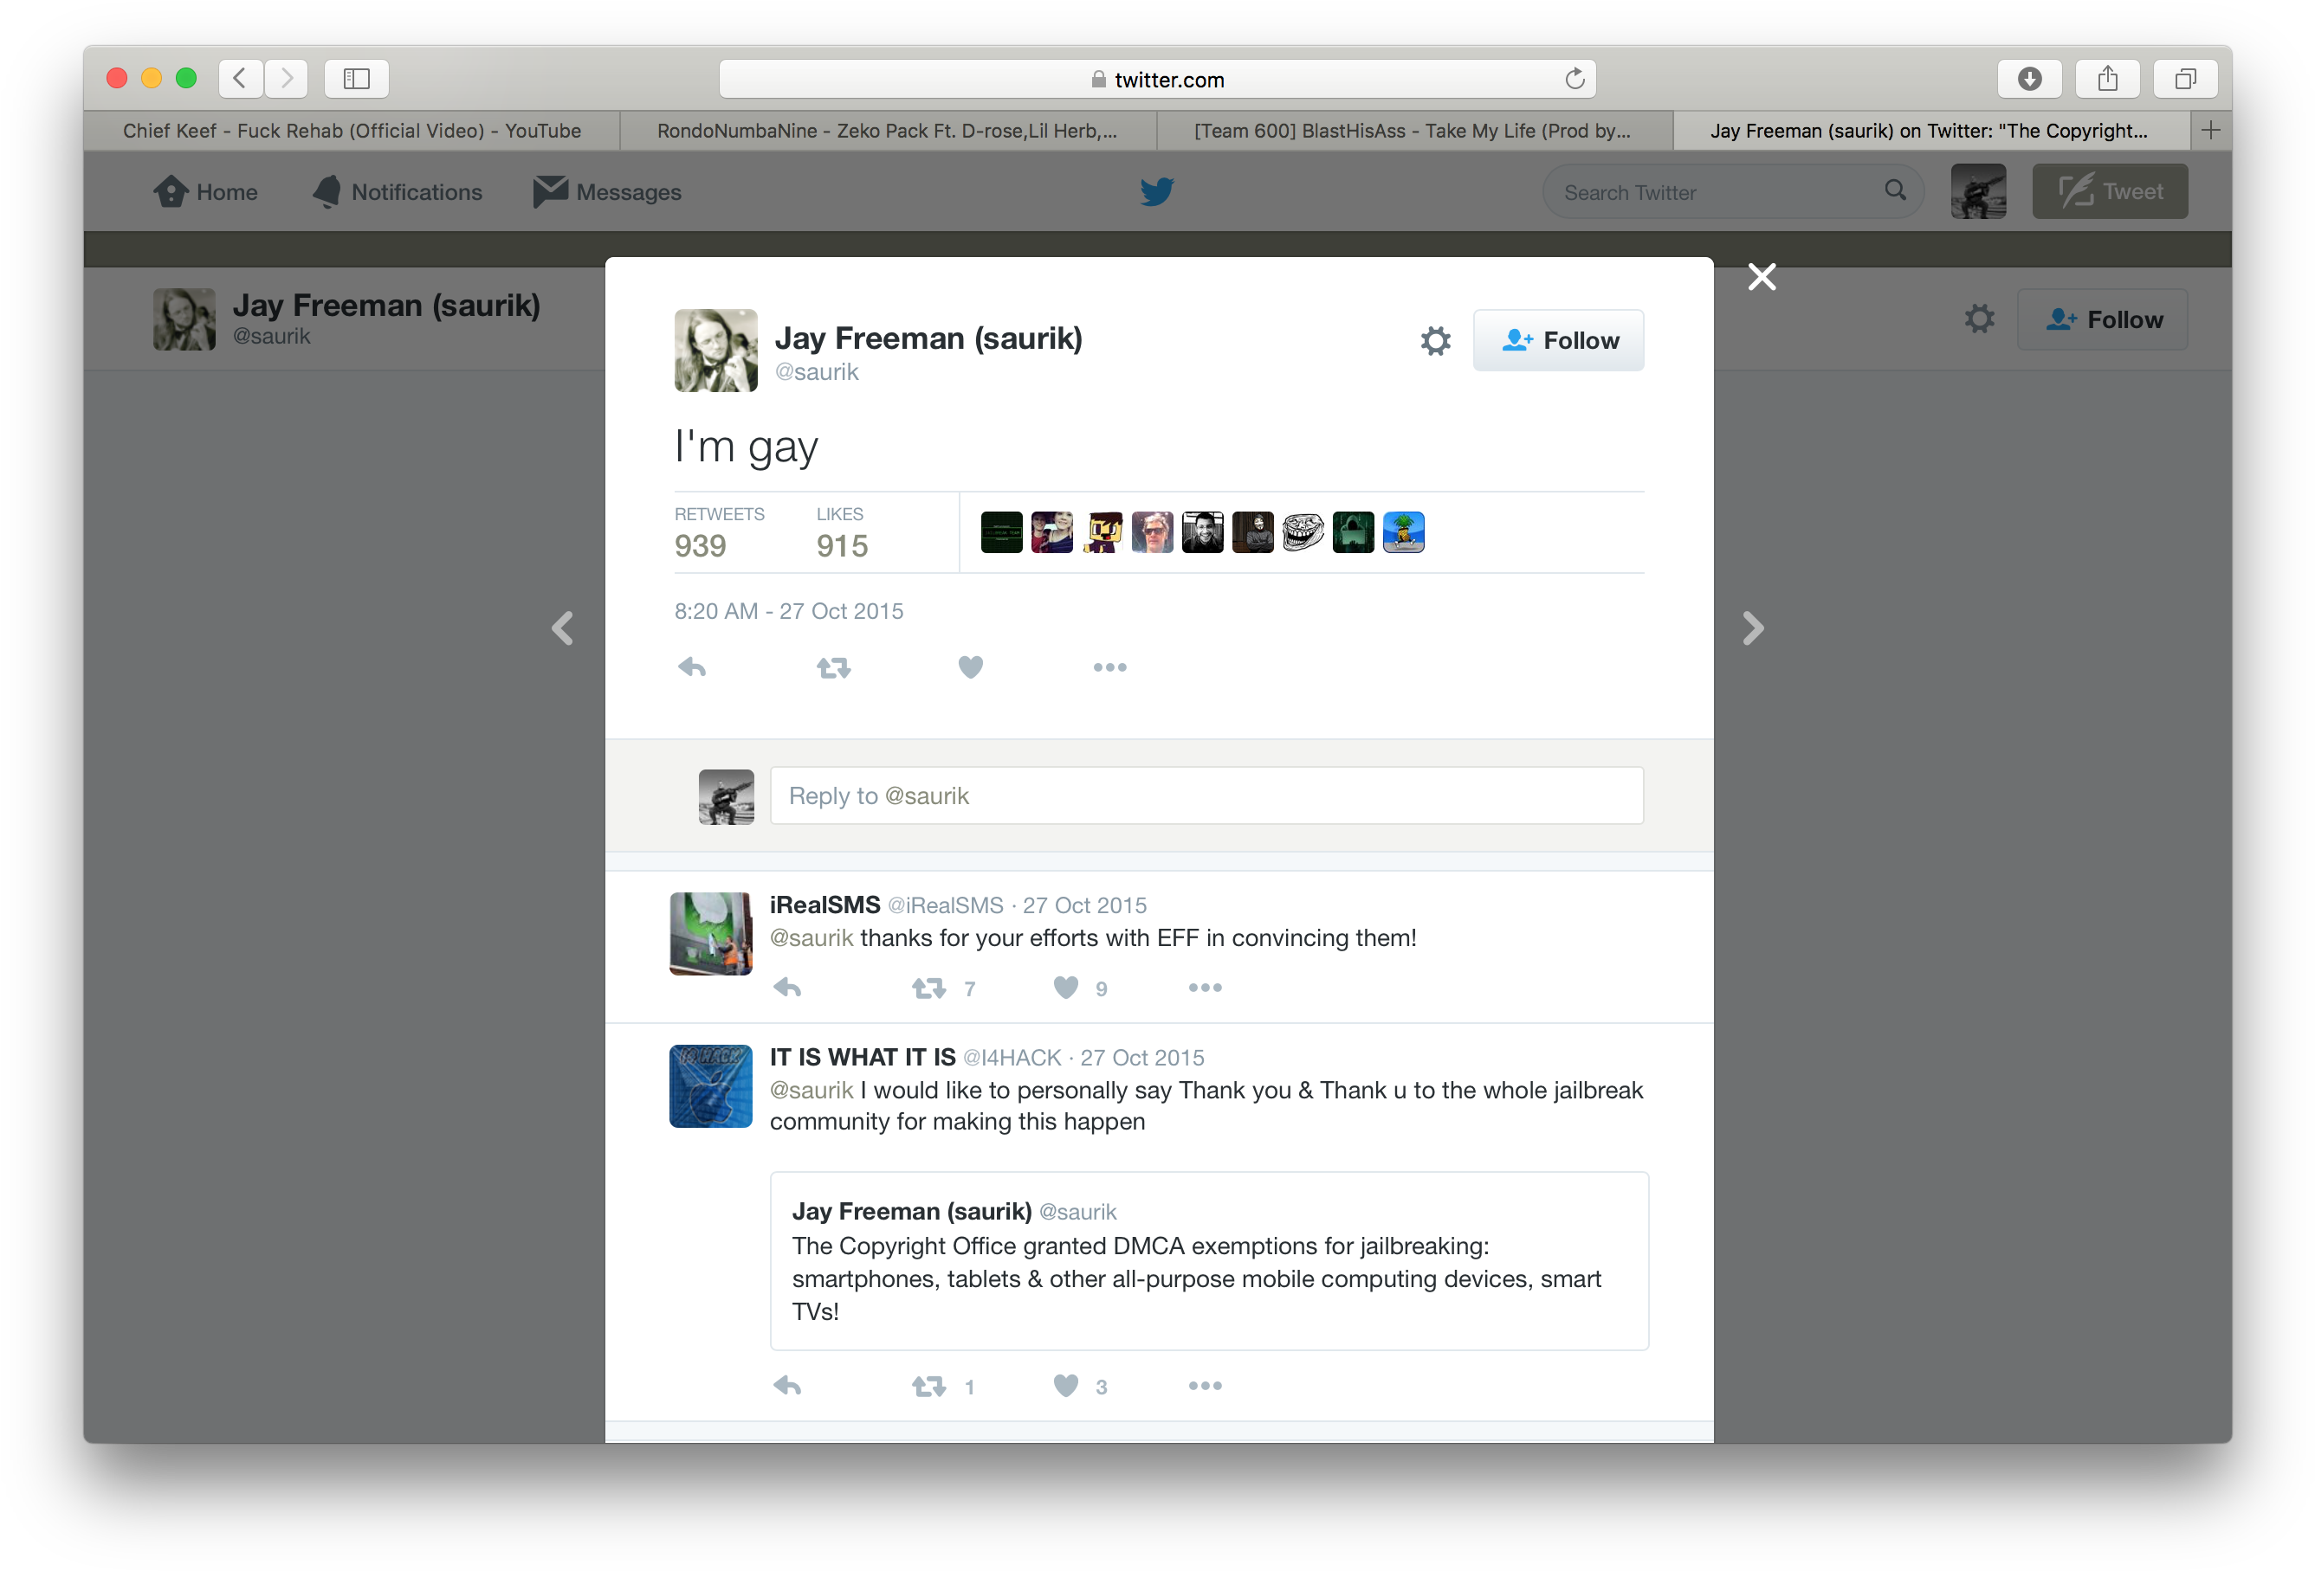
Task: Open the tweet timestamp 8:20 AM link
Action: pyautogui.click(x=789, y=611)
